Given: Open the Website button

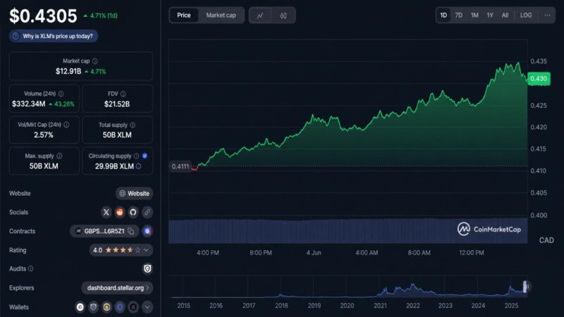Looking at the screenshot, I should pyautogui.click(x=134, y=193).
